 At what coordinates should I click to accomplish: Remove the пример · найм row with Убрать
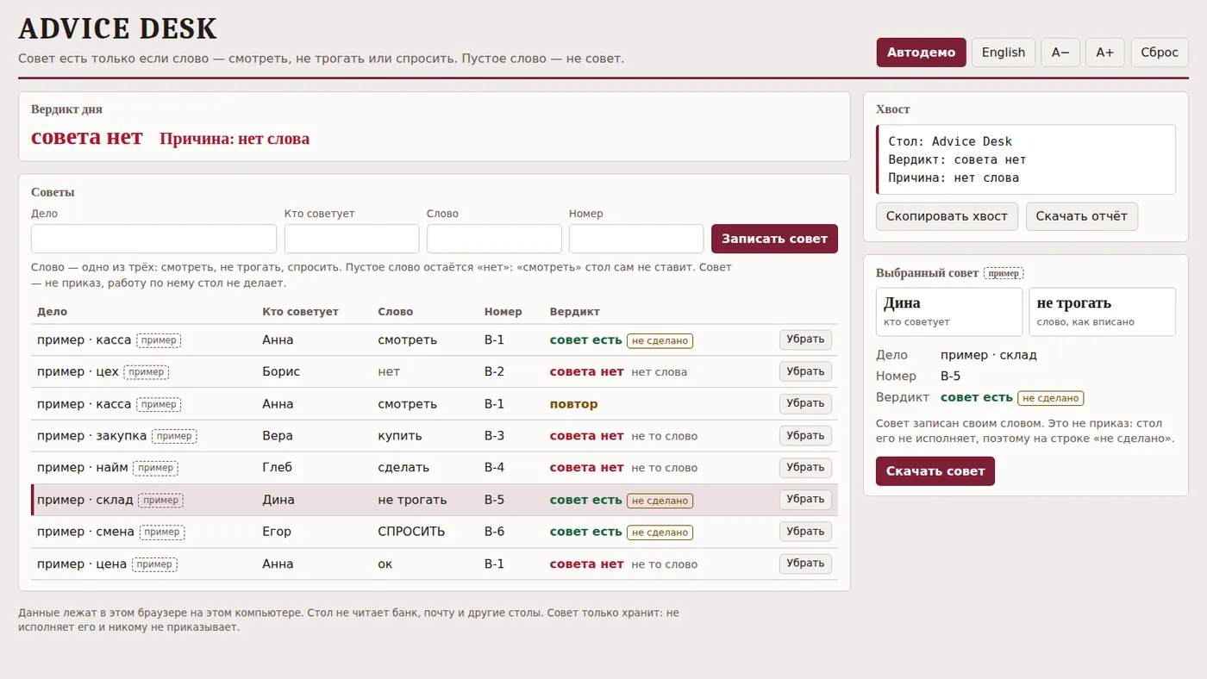click(805, 468)
